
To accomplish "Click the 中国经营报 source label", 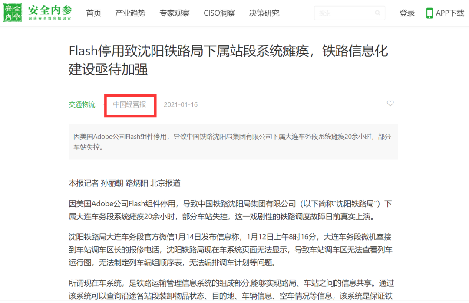I will pyautogui.click(x=129, y=104).
